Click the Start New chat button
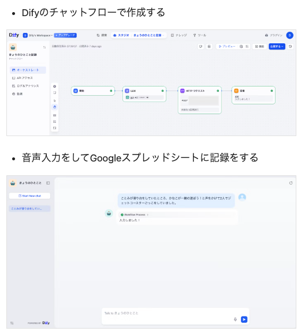The width and height of the screenshot is (305, 335). [x=29, y=195]
